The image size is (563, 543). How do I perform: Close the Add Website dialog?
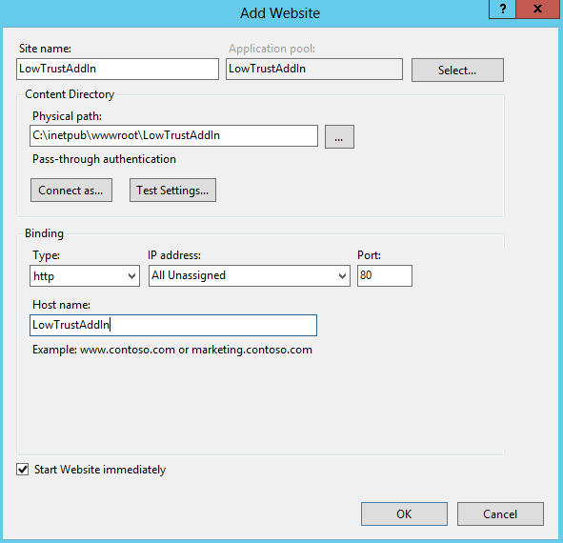[538, 9]
